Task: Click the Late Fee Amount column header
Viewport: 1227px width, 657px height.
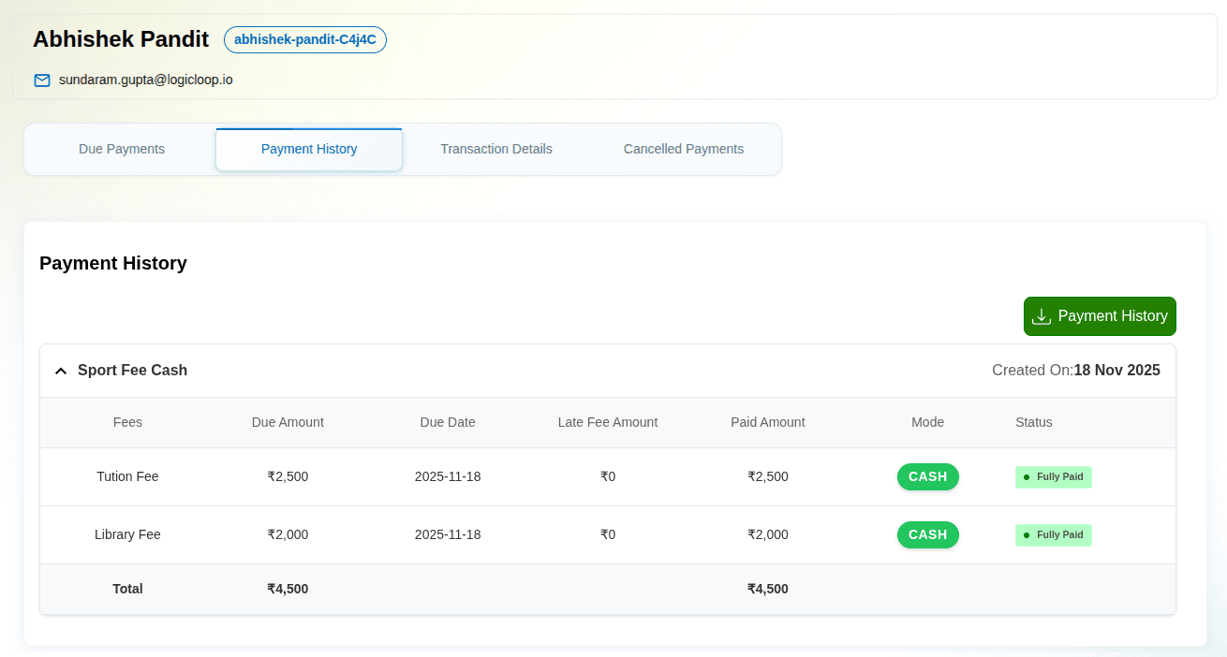Action: [x=608, y=422]
